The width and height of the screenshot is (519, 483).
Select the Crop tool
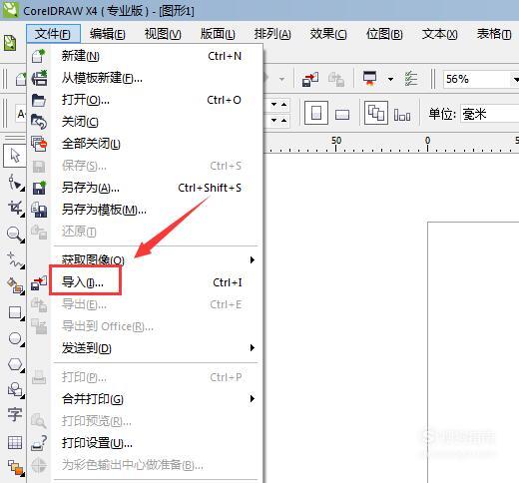[x=15, y=209]
